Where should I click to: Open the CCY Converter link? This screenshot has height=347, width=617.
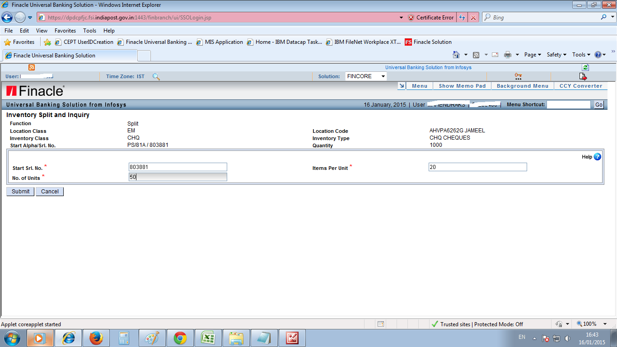[x=580, y=85]
